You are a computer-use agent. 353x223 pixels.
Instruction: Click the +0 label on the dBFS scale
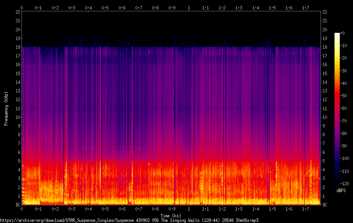(342, 33)
